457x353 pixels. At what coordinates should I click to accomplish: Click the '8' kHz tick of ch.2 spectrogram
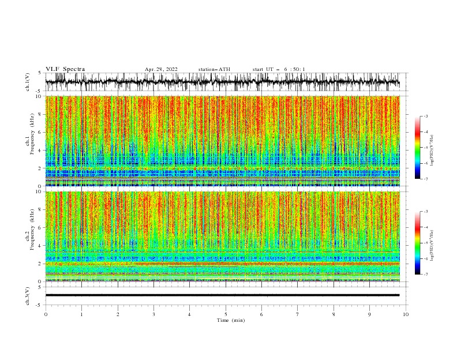tap(40, 210)
